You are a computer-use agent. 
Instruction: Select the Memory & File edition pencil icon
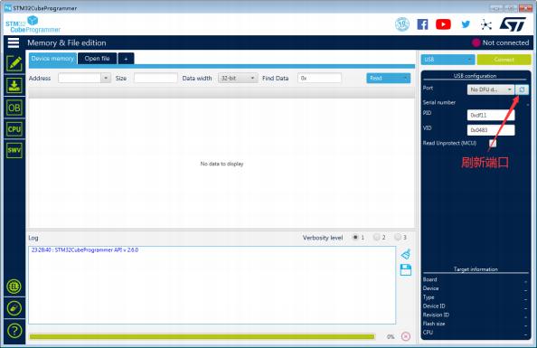[14, 63]
